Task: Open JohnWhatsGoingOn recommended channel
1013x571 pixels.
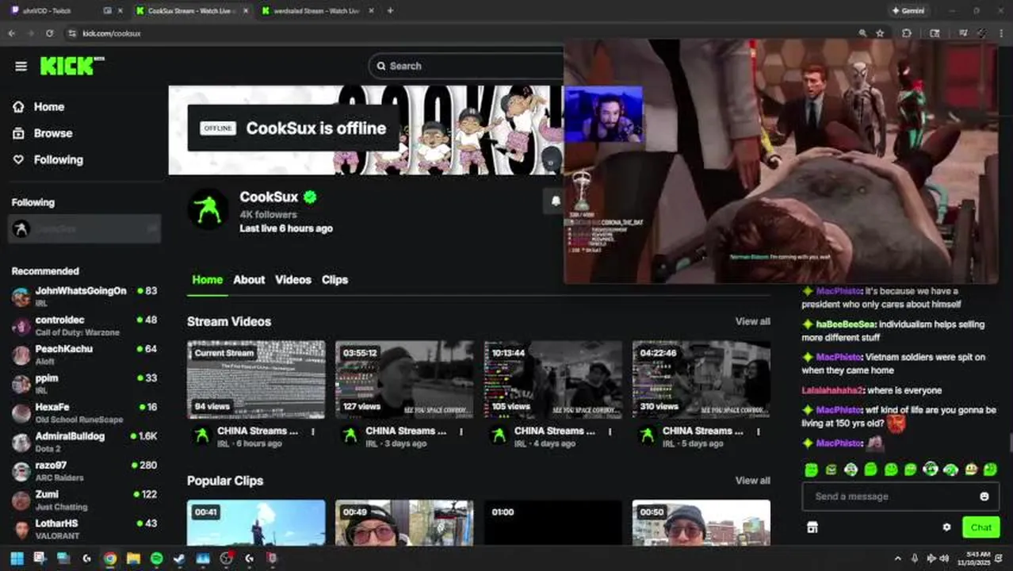Action: [84, 297]
